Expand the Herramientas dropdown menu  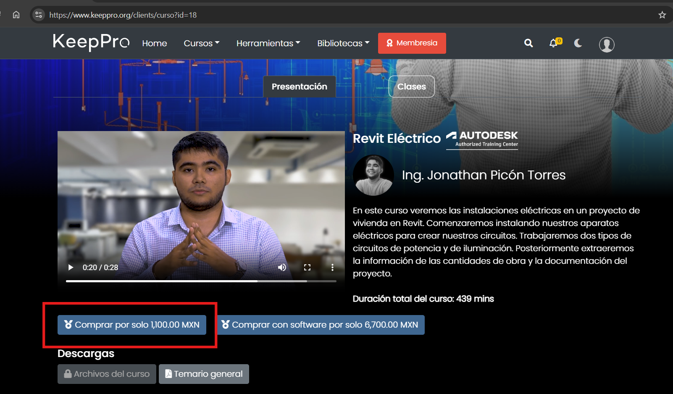[x=268, y=43]
